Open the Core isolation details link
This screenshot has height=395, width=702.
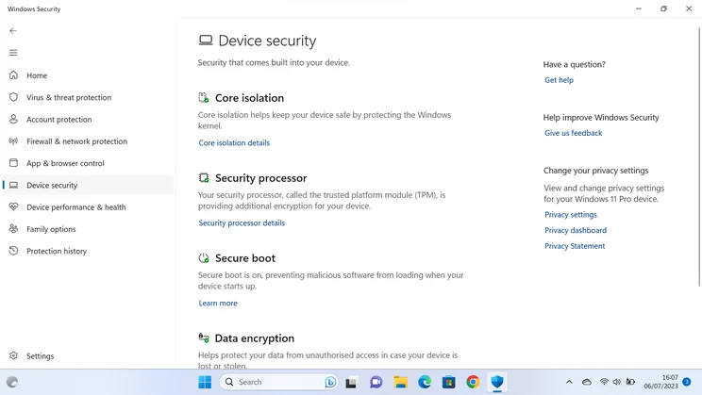coord(234,142)
